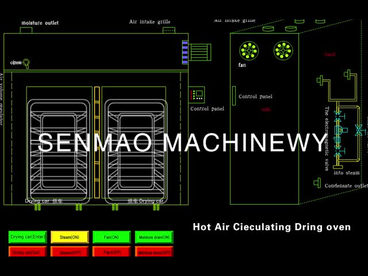Select the left fan circle on side view

pyautogui.click(x=249, y=51)
